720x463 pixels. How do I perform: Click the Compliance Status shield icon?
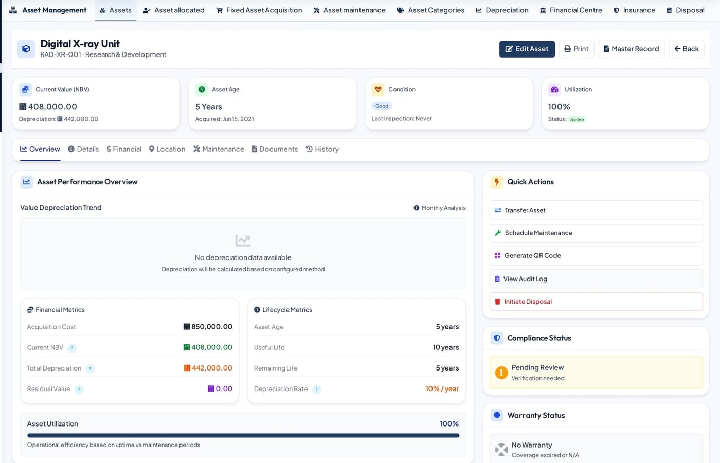(497, 338)
